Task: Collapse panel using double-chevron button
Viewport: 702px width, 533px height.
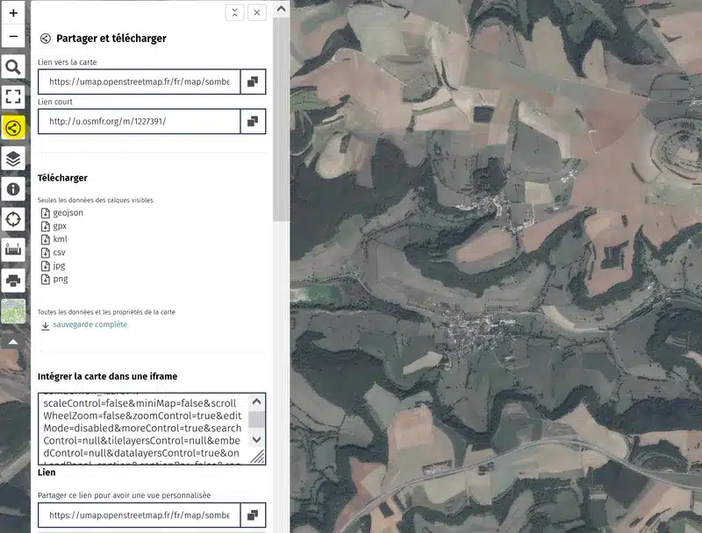Action: pyautogui.click(x=234, y=12)
